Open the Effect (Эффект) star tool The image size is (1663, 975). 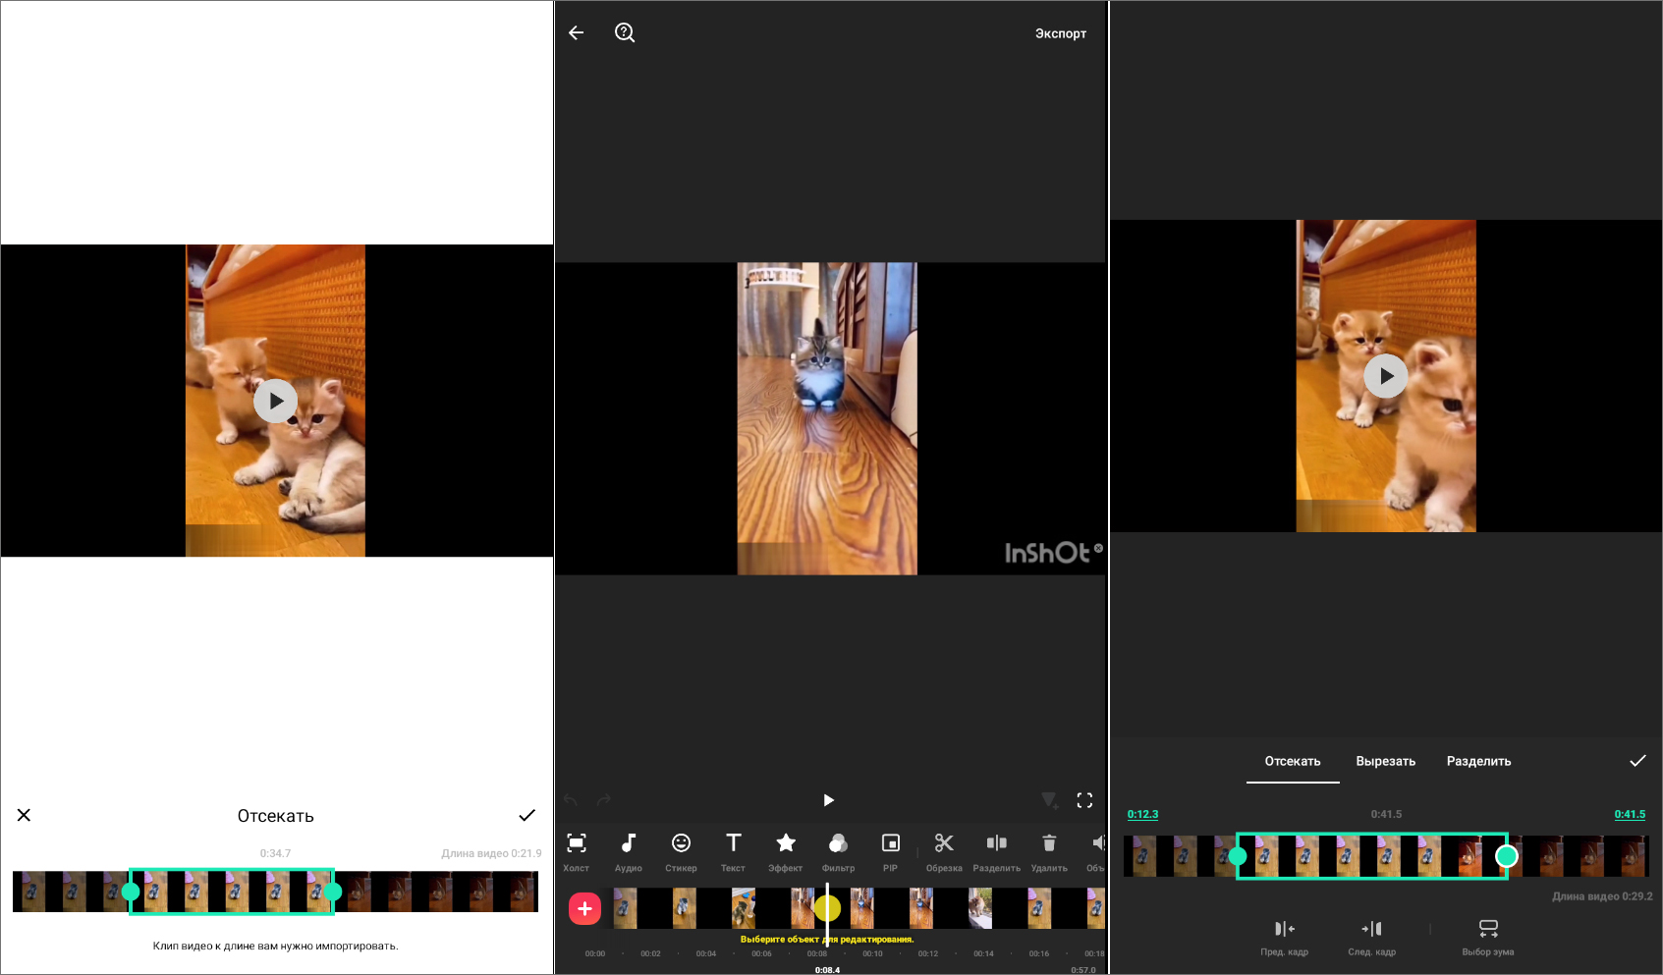786,850
